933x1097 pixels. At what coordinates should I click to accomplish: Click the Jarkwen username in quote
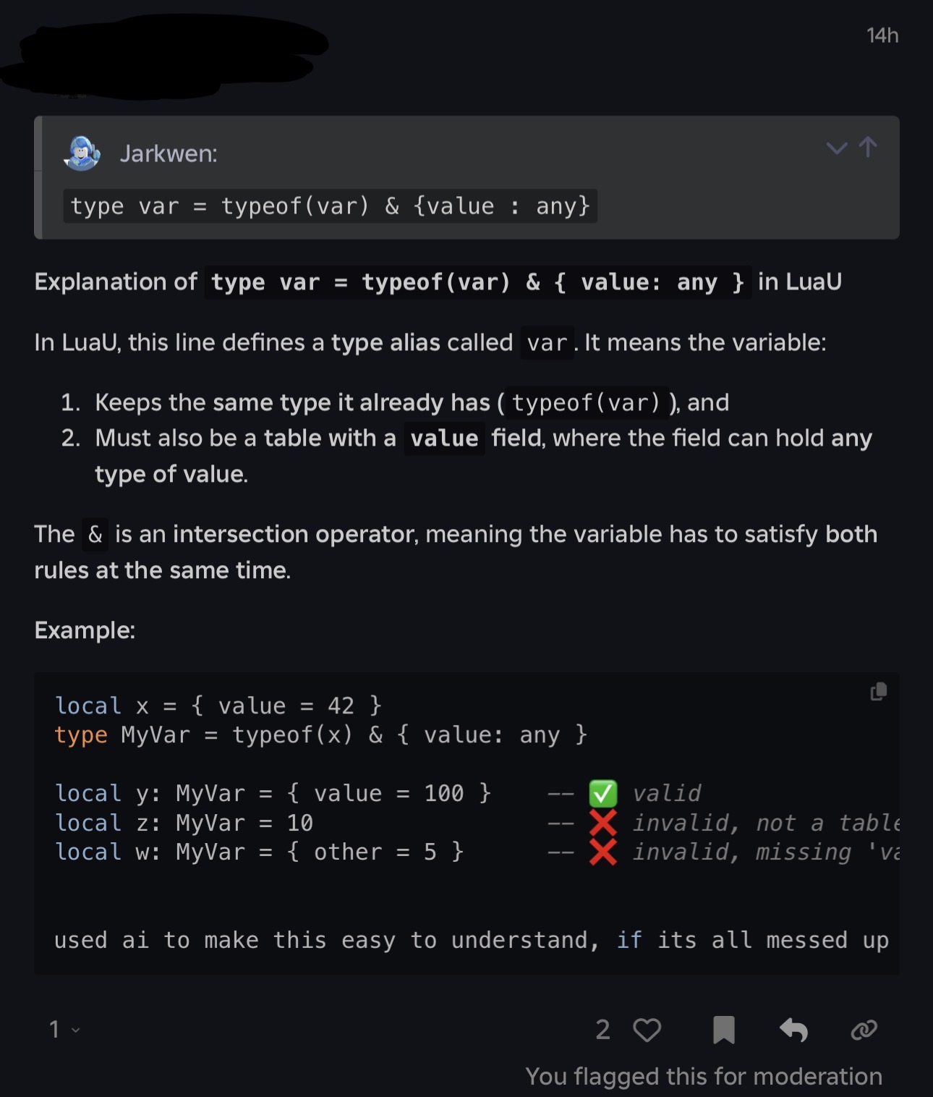click(x=169, y=153)
